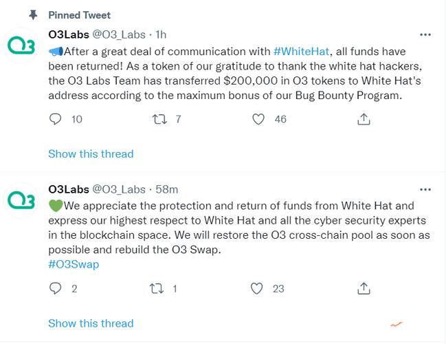The width and height of the screenshot is (446, 344).
Task: Reply to the pinned O3Labs tweet
Action: 55,119
